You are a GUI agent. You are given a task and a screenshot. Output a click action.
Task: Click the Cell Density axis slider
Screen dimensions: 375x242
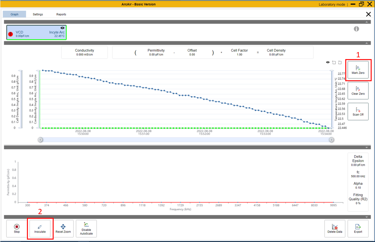tap(20, 99)
